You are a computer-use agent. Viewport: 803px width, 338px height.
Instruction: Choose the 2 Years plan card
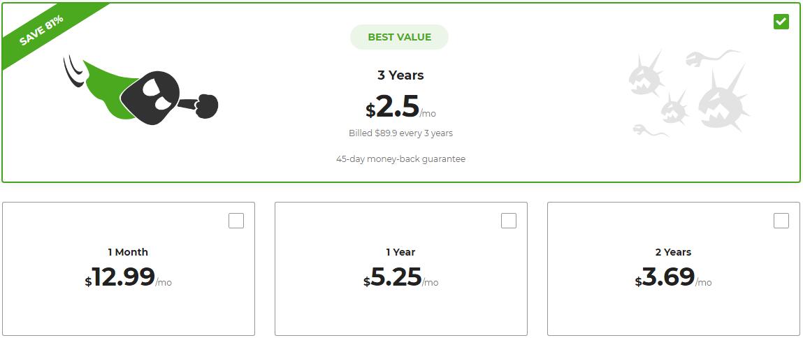[x=674, y=269]
